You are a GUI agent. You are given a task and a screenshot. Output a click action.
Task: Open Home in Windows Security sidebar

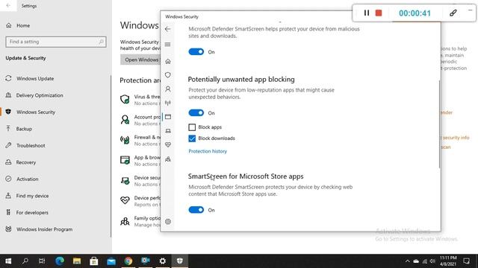167,61
